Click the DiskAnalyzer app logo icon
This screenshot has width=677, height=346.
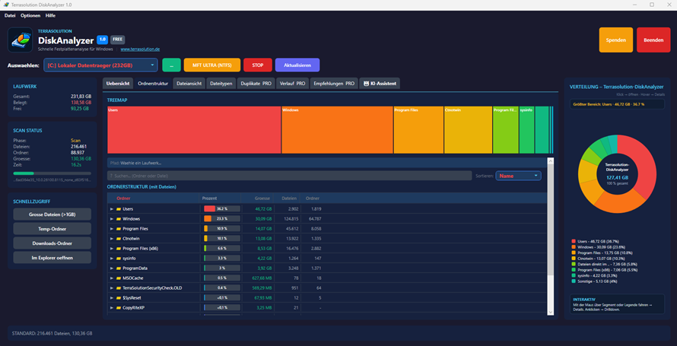click(x=20, y=40)
